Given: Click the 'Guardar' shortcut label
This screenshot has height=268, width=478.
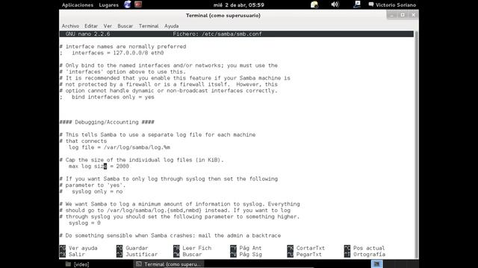Looking at the screenshot, I should click(x=137, y=248).
